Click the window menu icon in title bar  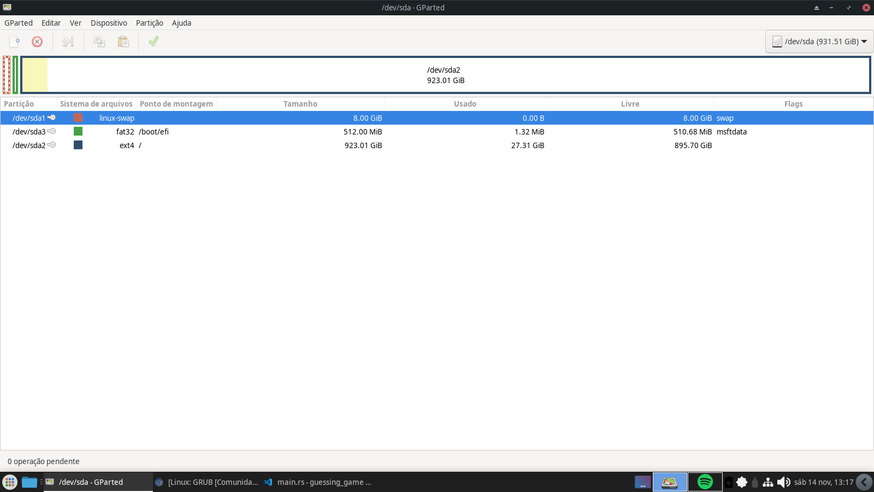click(7, 8)
